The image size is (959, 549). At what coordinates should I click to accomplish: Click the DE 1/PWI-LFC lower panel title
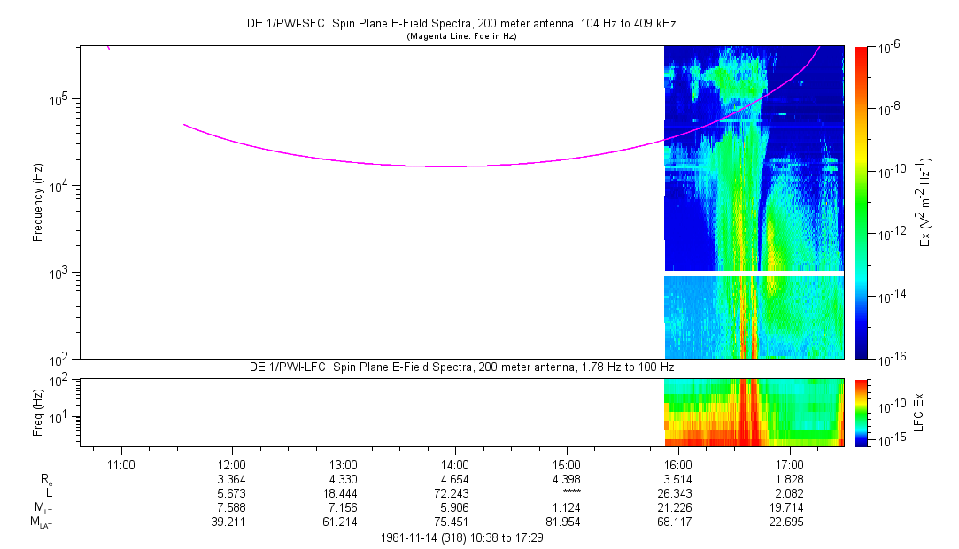coord(460,367)
